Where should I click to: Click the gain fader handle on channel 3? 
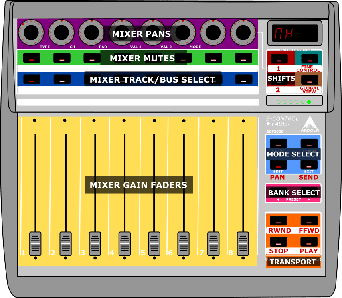coord(95,244)
